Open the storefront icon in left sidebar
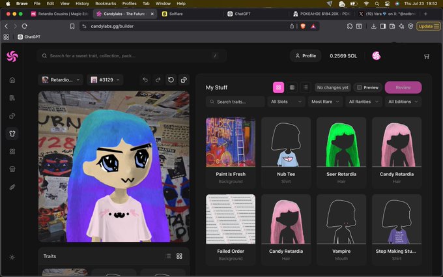Viewport: 443px width, 277px height. (12, 169)
